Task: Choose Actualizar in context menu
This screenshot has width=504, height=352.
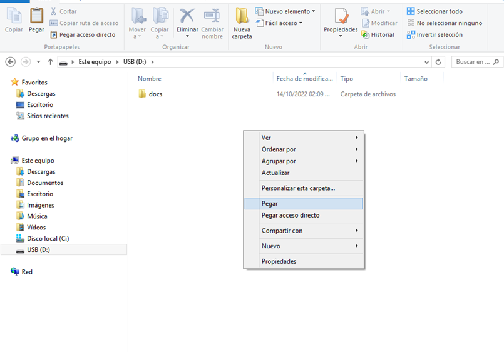Action: 304,173
